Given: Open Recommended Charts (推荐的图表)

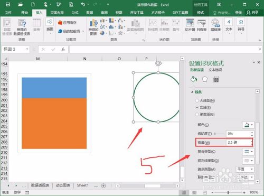Looking at the screenshot, I should coord(93,27).
